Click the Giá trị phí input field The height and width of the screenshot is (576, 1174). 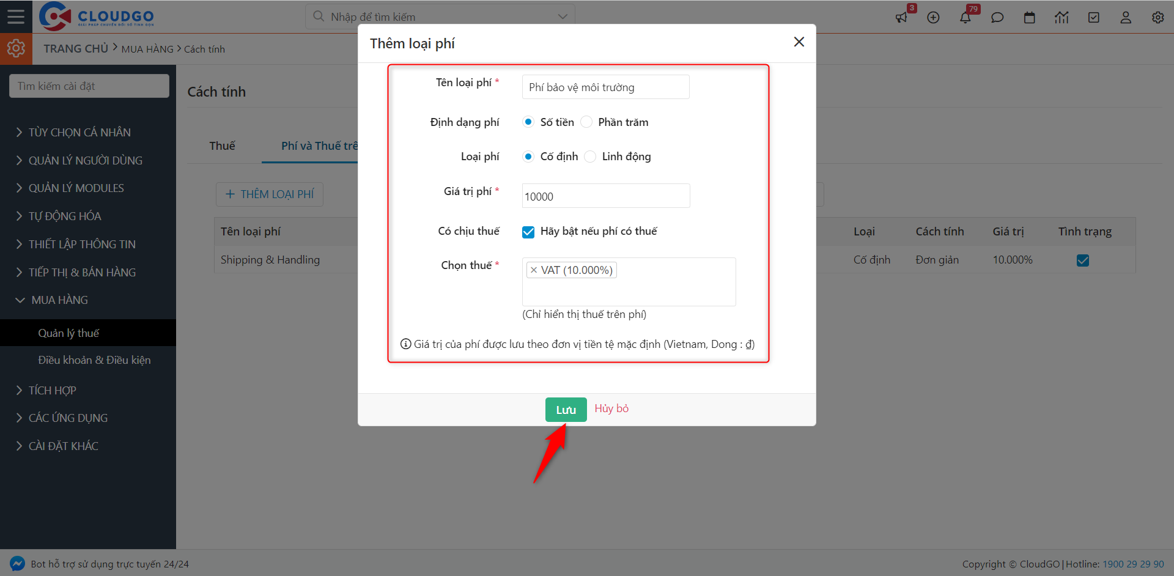tap(605, 196)
